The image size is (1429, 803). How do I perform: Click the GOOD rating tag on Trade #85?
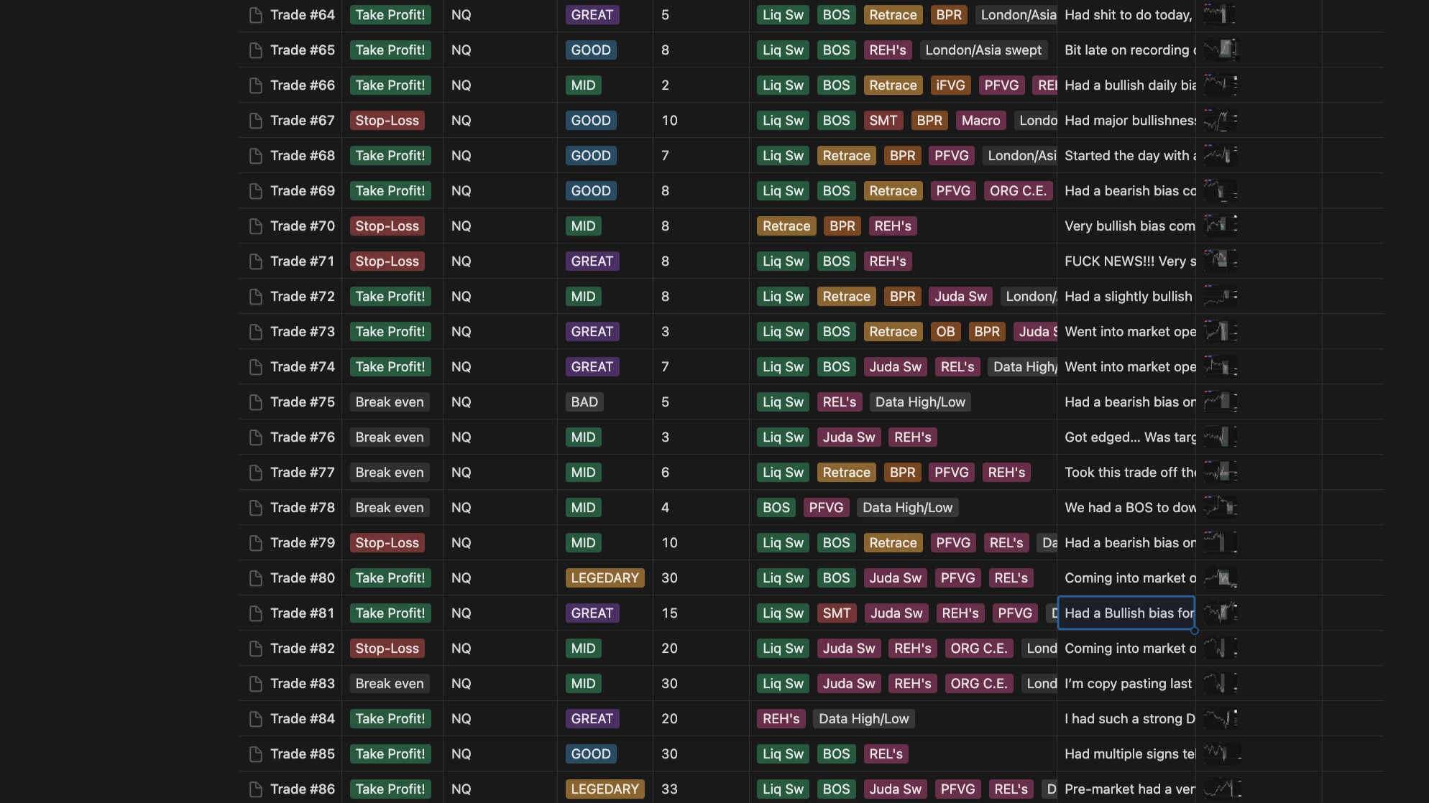coord(591,754)
